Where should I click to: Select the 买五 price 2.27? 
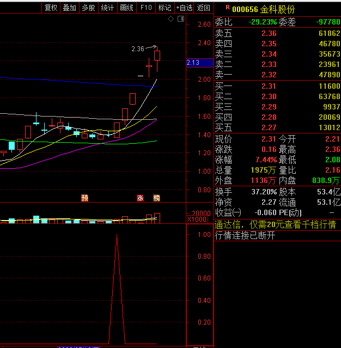coord(269,127)
